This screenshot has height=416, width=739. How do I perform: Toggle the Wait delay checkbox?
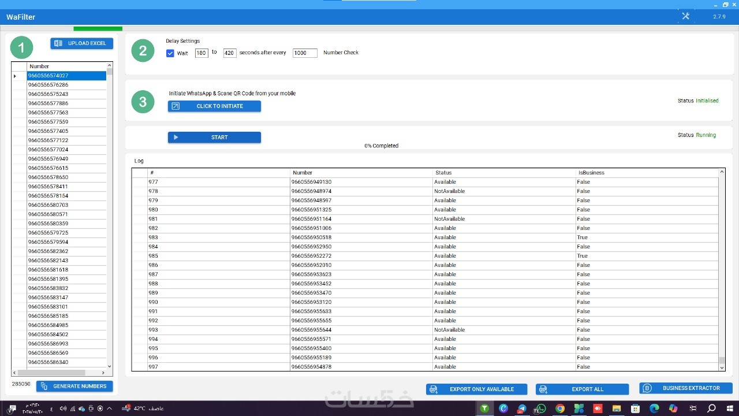(170, 53)
